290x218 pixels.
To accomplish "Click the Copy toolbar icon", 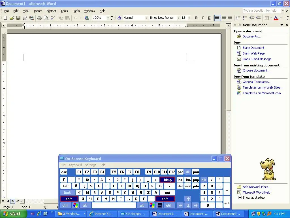I will pos(61,18).
